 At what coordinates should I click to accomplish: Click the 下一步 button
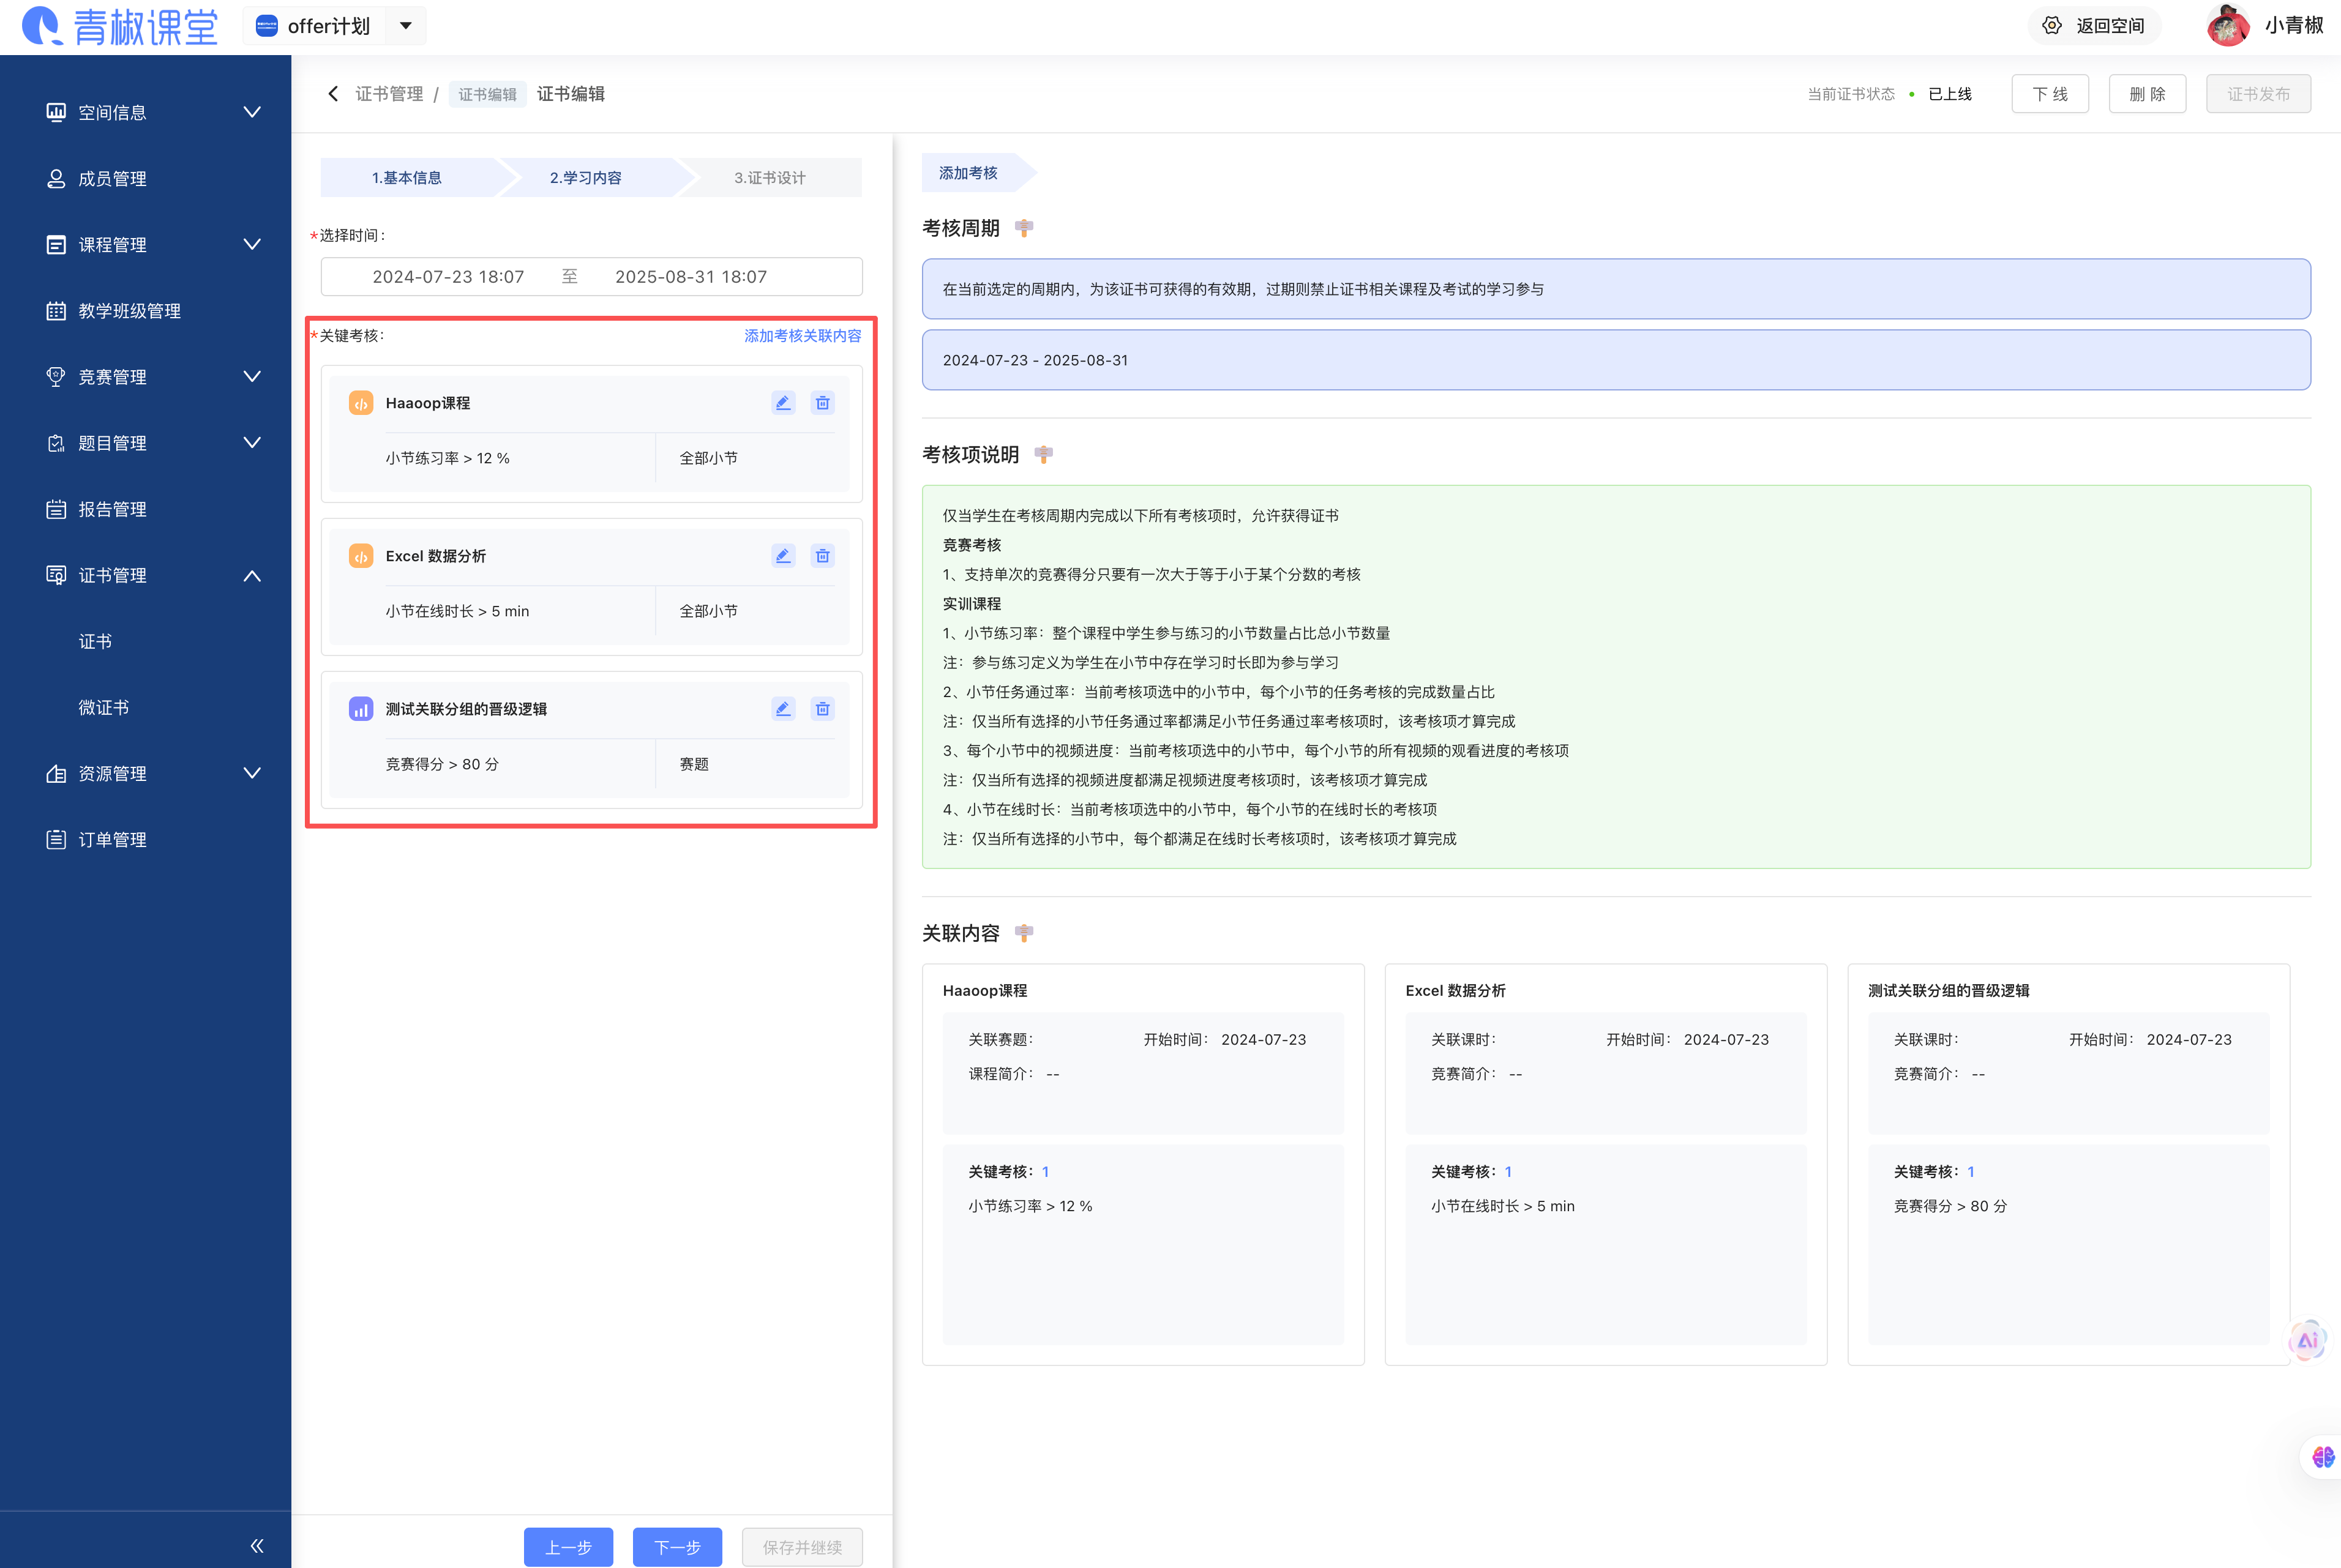point(677,1547)
